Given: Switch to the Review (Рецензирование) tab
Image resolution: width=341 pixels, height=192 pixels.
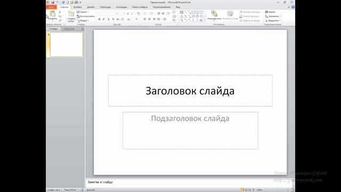Looking at the screenshot, I should click(161, 7).
